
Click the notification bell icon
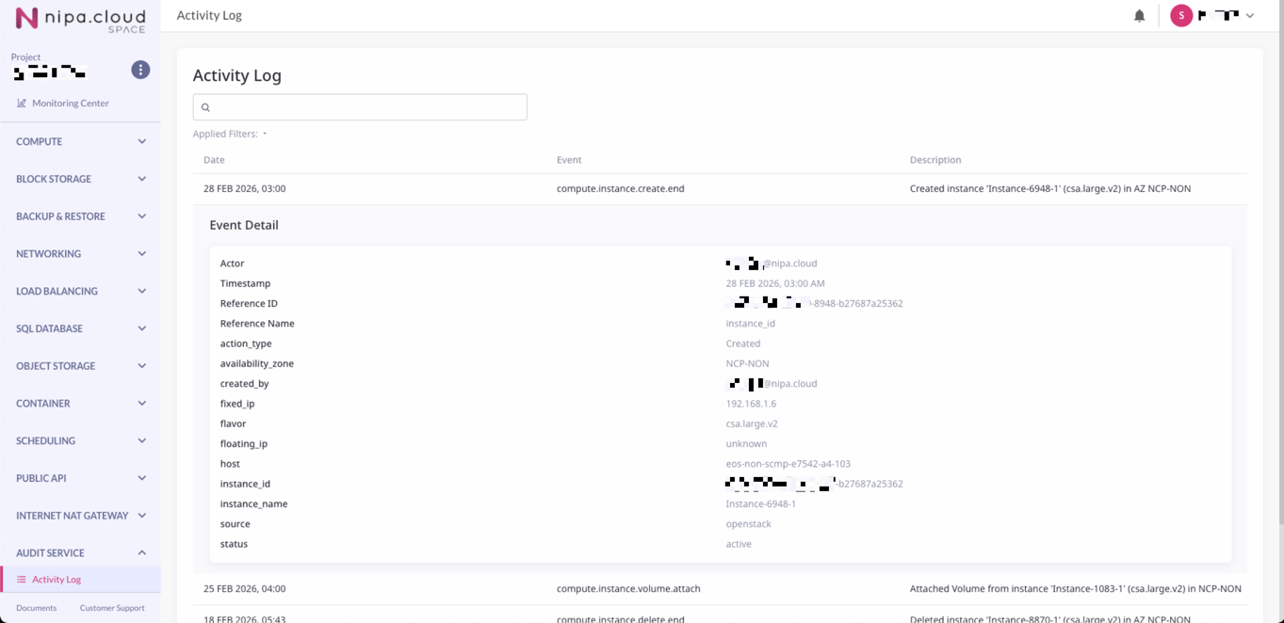[x=1139, y=16]
